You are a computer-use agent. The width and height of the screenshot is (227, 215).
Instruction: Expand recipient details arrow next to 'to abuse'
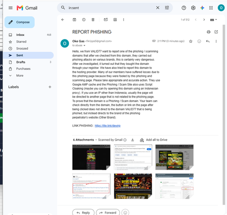[x=84, y=45]
